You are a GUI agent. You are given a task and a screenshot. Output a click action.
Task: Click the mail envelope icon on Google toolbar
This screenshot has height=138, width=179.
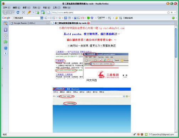(x=83, y=18)
